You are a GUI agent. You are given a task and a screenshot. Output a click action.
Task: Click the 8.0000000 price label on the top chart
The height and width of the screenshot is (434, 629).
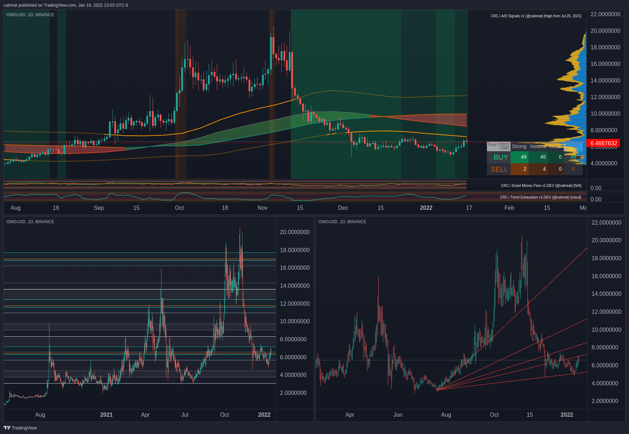coord(604,130)
